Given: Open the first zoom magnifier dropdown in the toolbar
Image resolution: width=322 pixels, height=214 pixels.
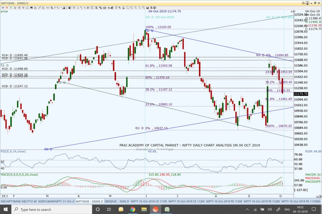Looking at the screenshot, I should (128, 8).
